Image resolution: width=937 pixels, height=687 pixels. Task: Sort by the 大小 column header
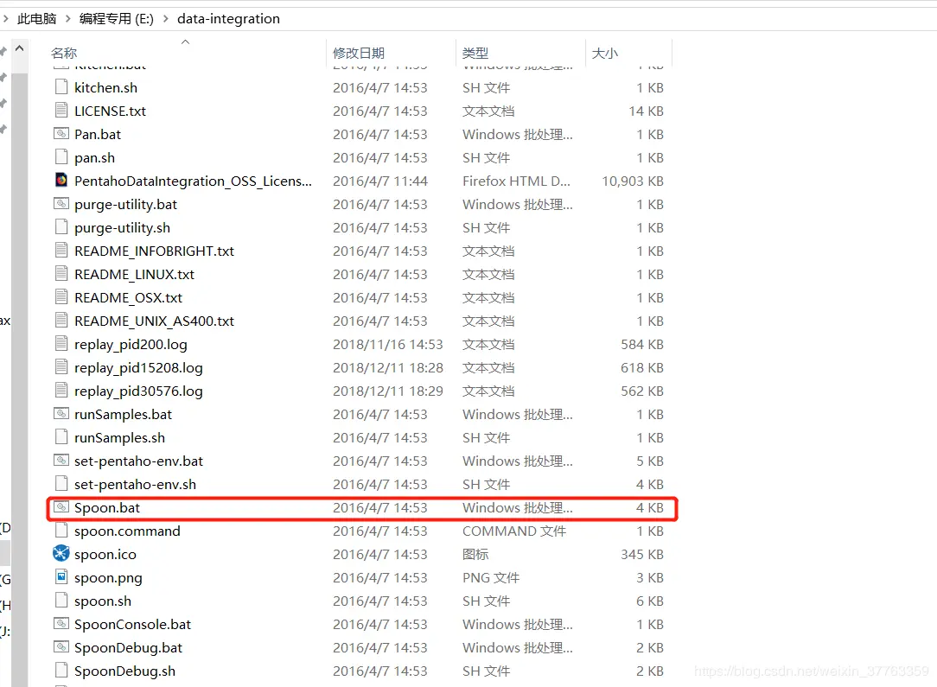tap(605, 54)
